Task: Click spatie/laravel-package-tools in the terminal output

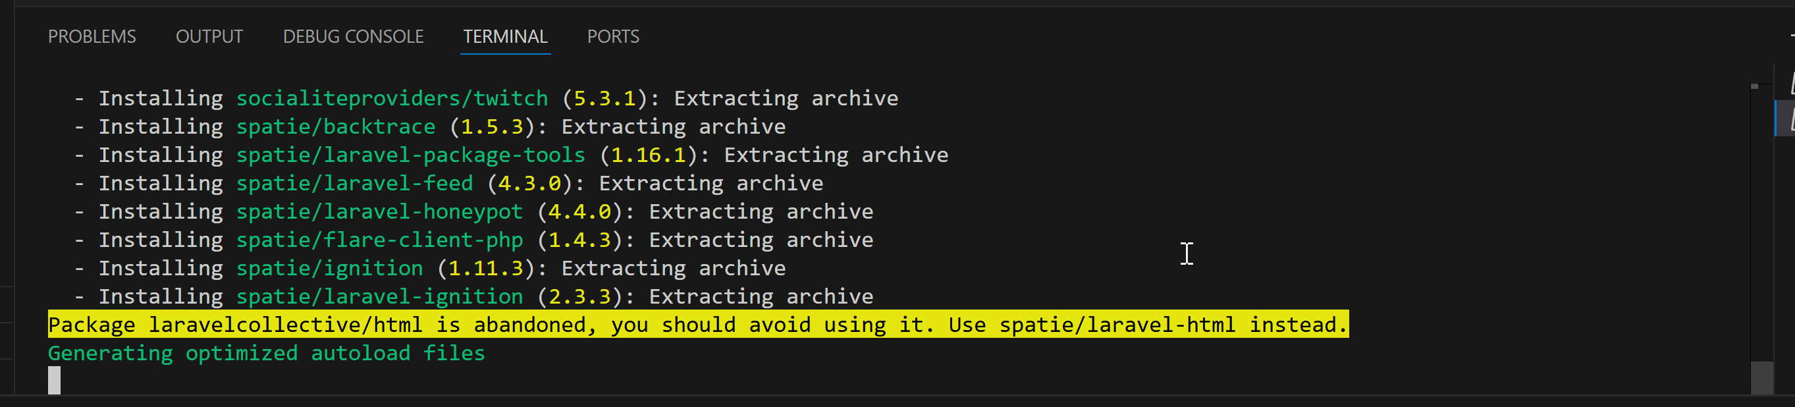Action: 410,155
